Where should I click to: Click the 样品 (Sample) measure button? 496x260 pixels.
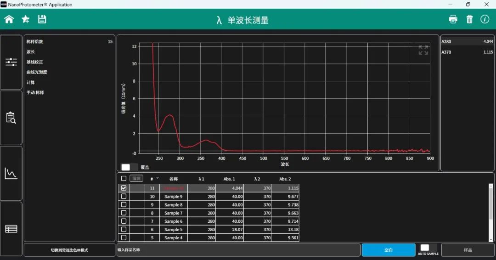coord(468,250)
